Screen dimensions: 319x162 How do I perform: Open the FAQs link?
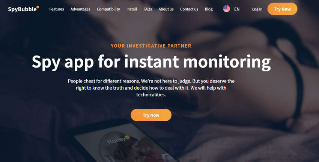click(148, 9)
